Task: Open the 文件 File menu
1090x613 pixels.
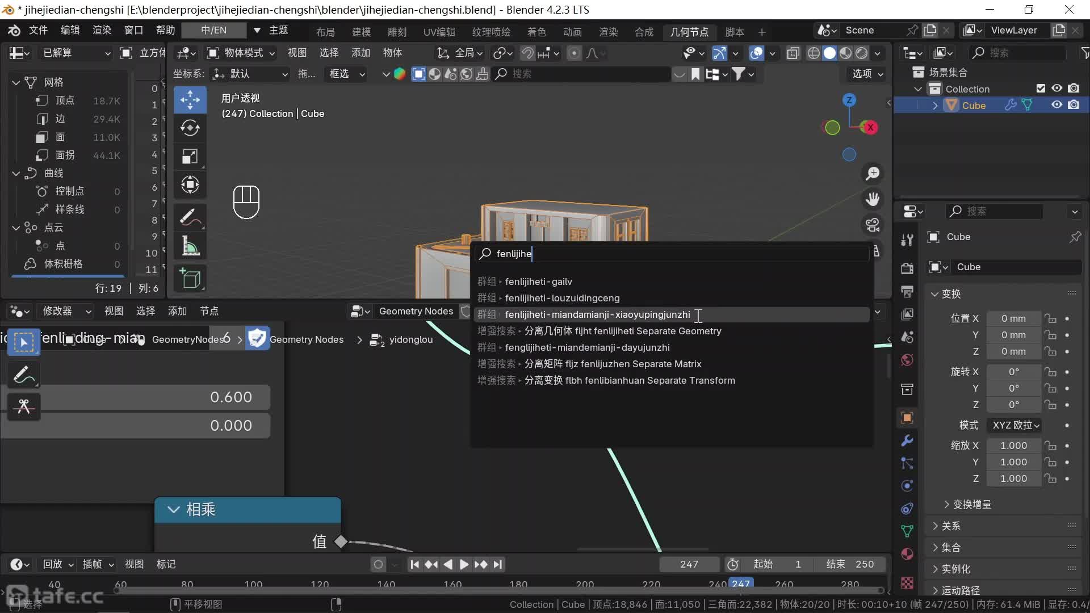Action: pos(38,30)
